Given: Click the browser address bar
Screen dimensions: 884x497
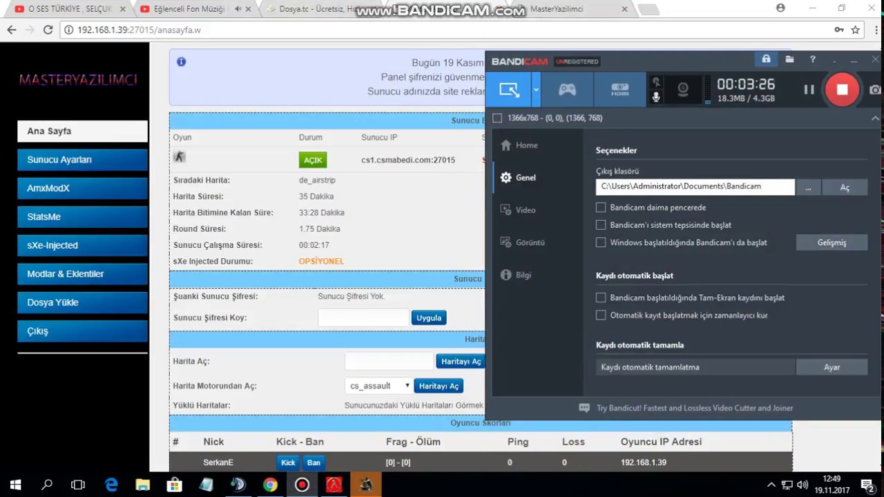Looking at the screenshot, I should (x=442, y=30).
